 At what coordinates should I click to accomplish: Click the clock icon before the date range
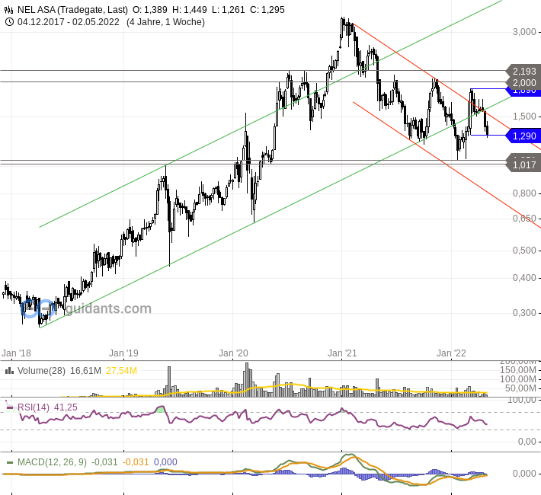pos(9,22)
